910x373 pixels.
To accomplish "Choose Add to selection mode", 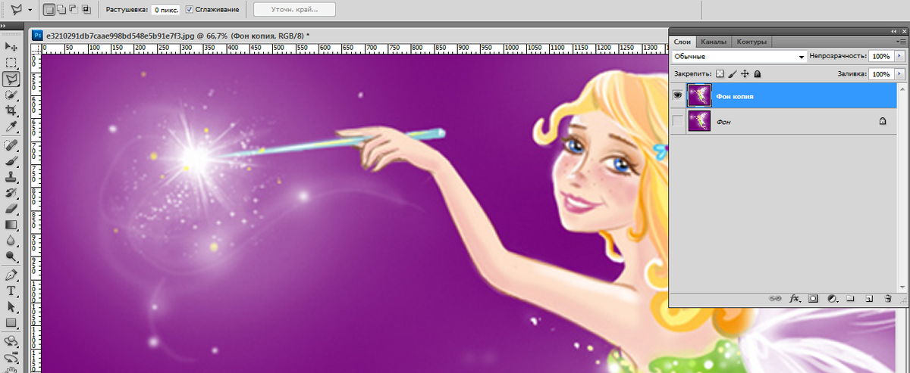I will [61, 10].
